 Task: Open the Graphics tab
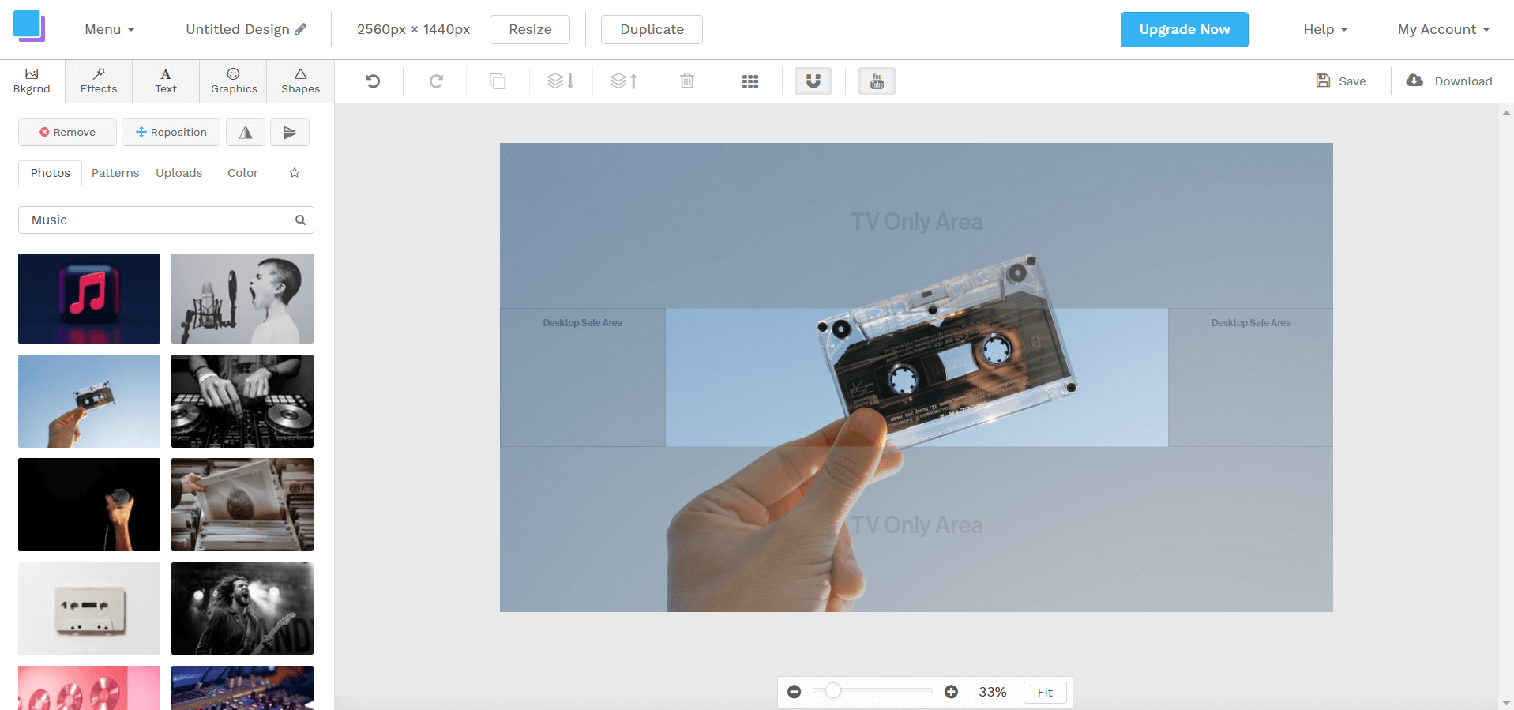pyautogui.click(x=234, y=81)
